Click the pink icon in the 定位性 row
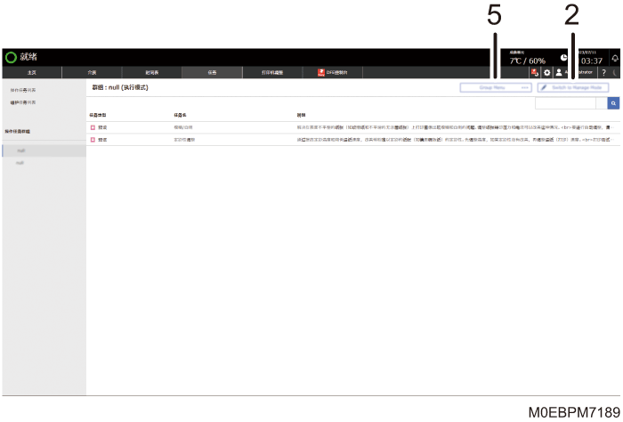Image resolution: width=623 pixels, height=422 pixels. tap(93, 140)
